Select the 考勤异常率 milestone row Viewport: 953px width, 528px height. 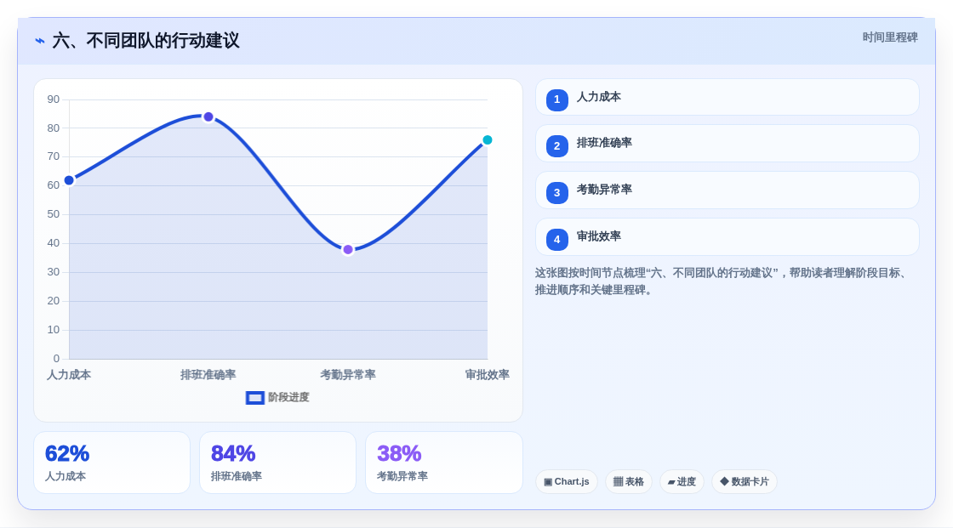(727, 190)
